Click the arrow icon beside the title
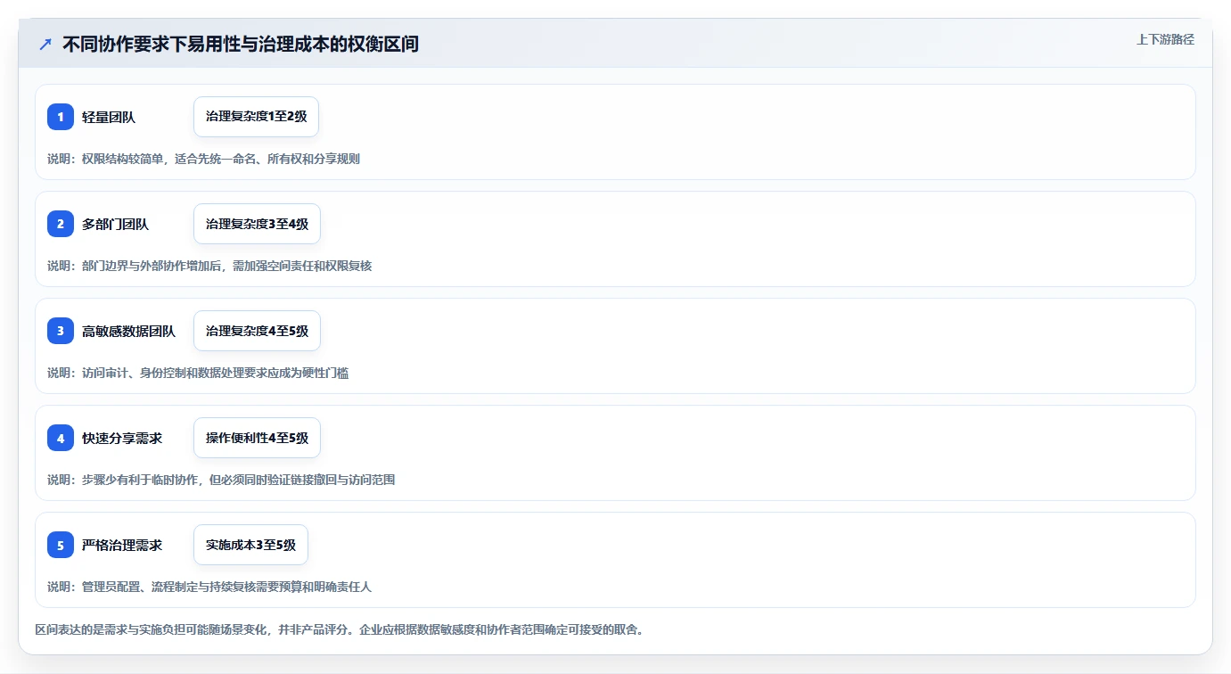The image size is (1231, 674). [45, 44]
